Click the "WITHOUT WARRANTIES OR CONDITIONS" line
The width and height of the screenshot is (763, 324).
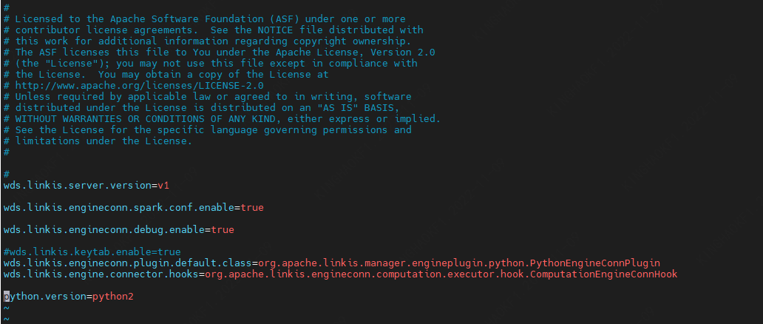[112, 119]
